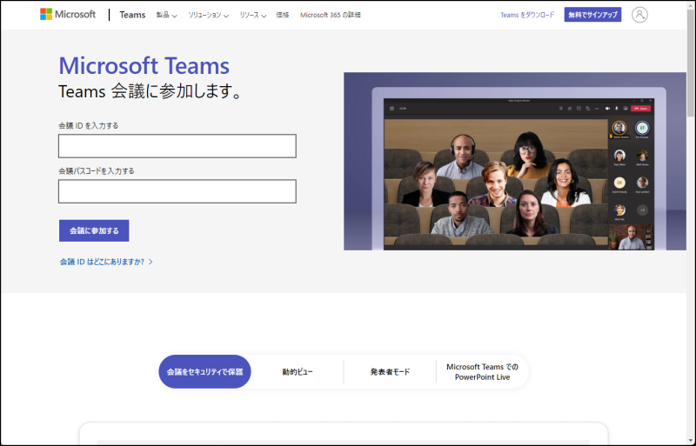The width and height of the screenshot is (696, 446).
Task: Expand the リソース dropdown menu
Action: pos(252,15)
